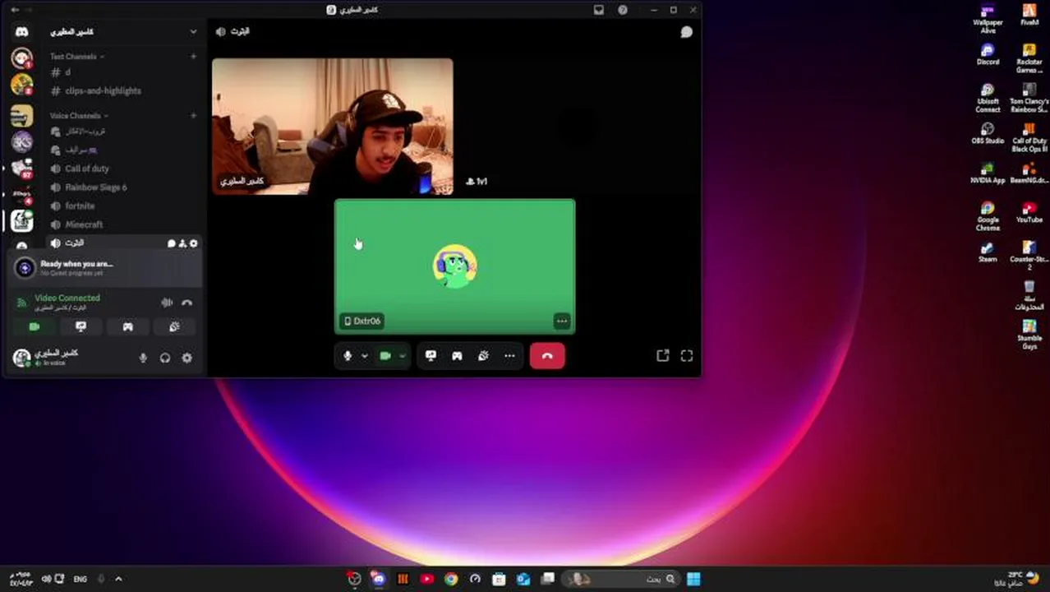Open chat of the active voice channel

[x=171, y=243]
